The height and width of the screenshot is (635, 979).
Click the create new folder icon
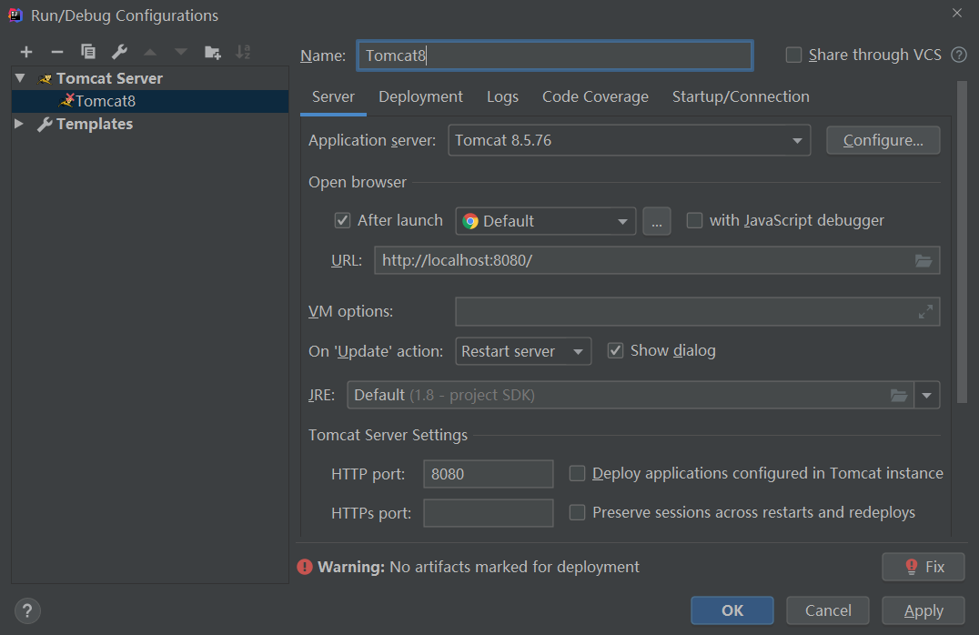point(212,52)
